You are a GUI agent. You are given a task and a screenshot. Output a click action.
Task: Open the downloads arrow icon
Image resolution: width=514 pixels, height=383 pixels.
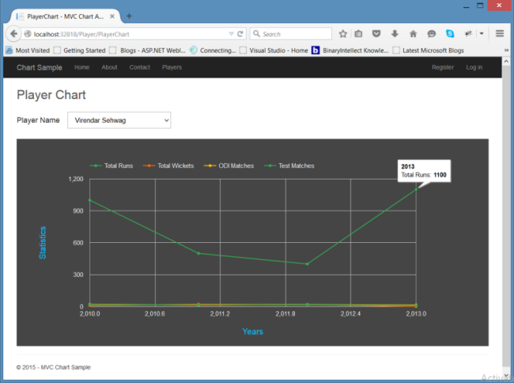[395, 34]
